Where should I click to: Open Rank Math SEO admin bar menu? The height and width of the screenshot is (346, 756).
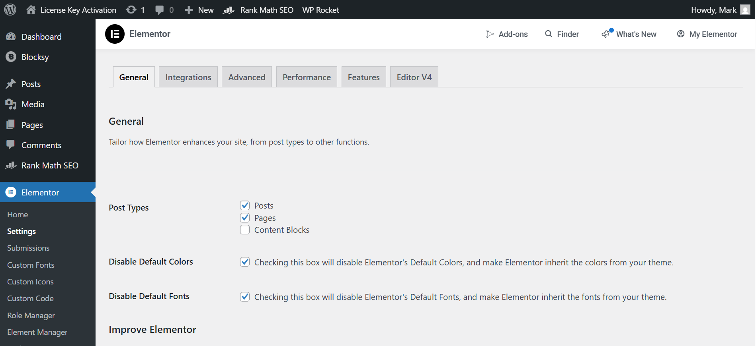(x=267, y=10)
